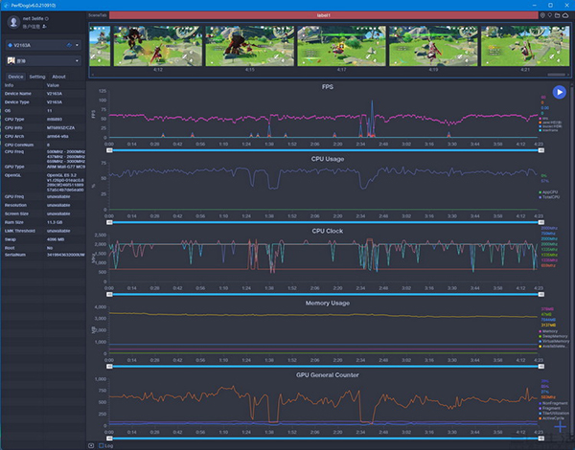
Task: Toggle the Memory legend series
Action: [548, 330]
